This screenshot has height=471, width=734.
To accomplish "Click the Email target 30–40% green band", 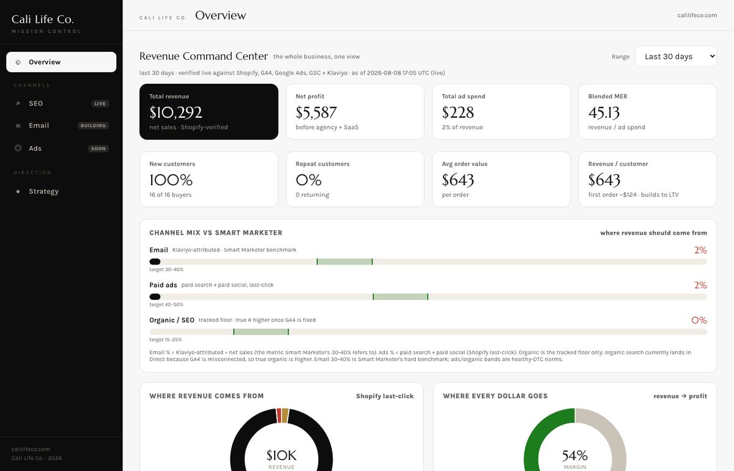I will (344, 261).
